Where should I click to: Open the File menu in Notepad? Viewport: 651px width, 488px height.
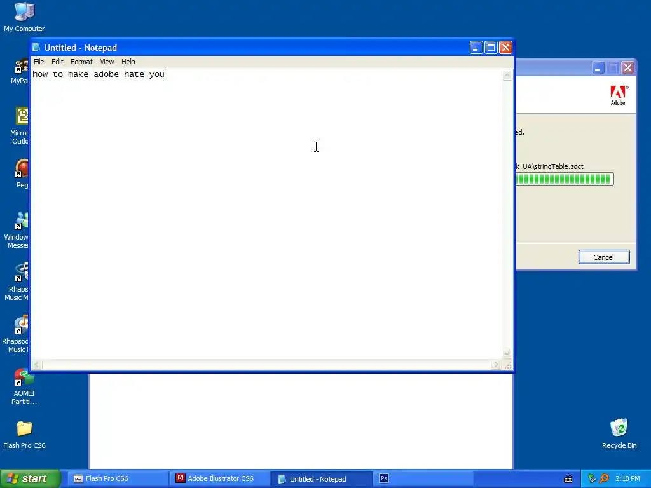click(39, 62)
